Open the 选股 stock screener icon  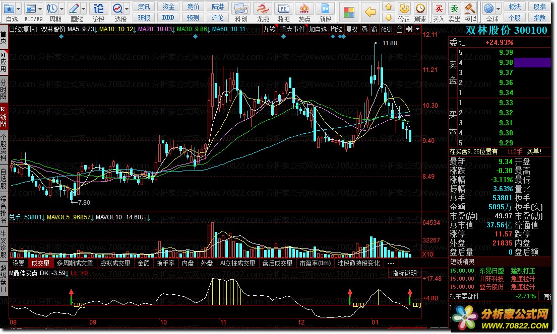[x=117, y=9]
